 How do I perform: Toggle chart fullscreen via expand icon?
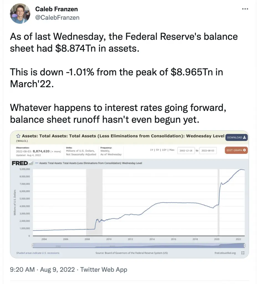click(x=243, y=253)
